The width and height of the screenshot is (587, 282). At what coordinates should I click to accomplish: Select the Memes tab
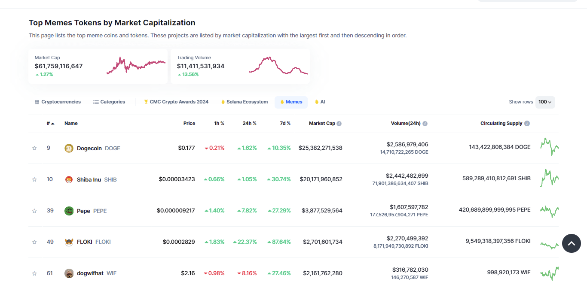click(x=291, y=102)
